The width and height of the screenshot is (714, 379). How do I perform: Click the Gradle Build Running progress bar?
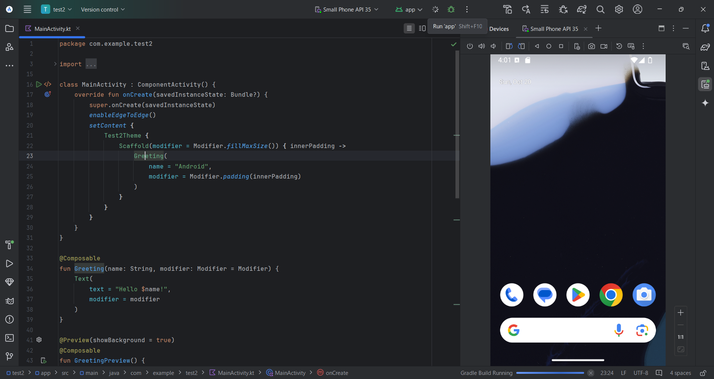click(551, 373)
